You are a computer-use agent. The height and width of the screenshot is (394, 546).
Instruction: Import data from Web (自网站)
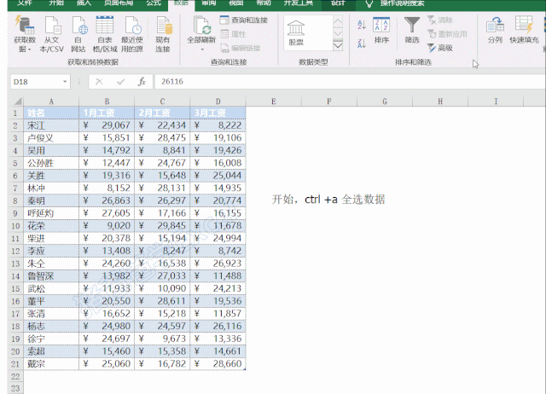(78, 34)
